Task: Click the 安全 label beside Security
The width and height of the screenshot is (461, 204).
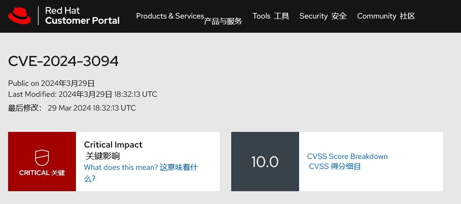Action: click(x=339, y=16)
